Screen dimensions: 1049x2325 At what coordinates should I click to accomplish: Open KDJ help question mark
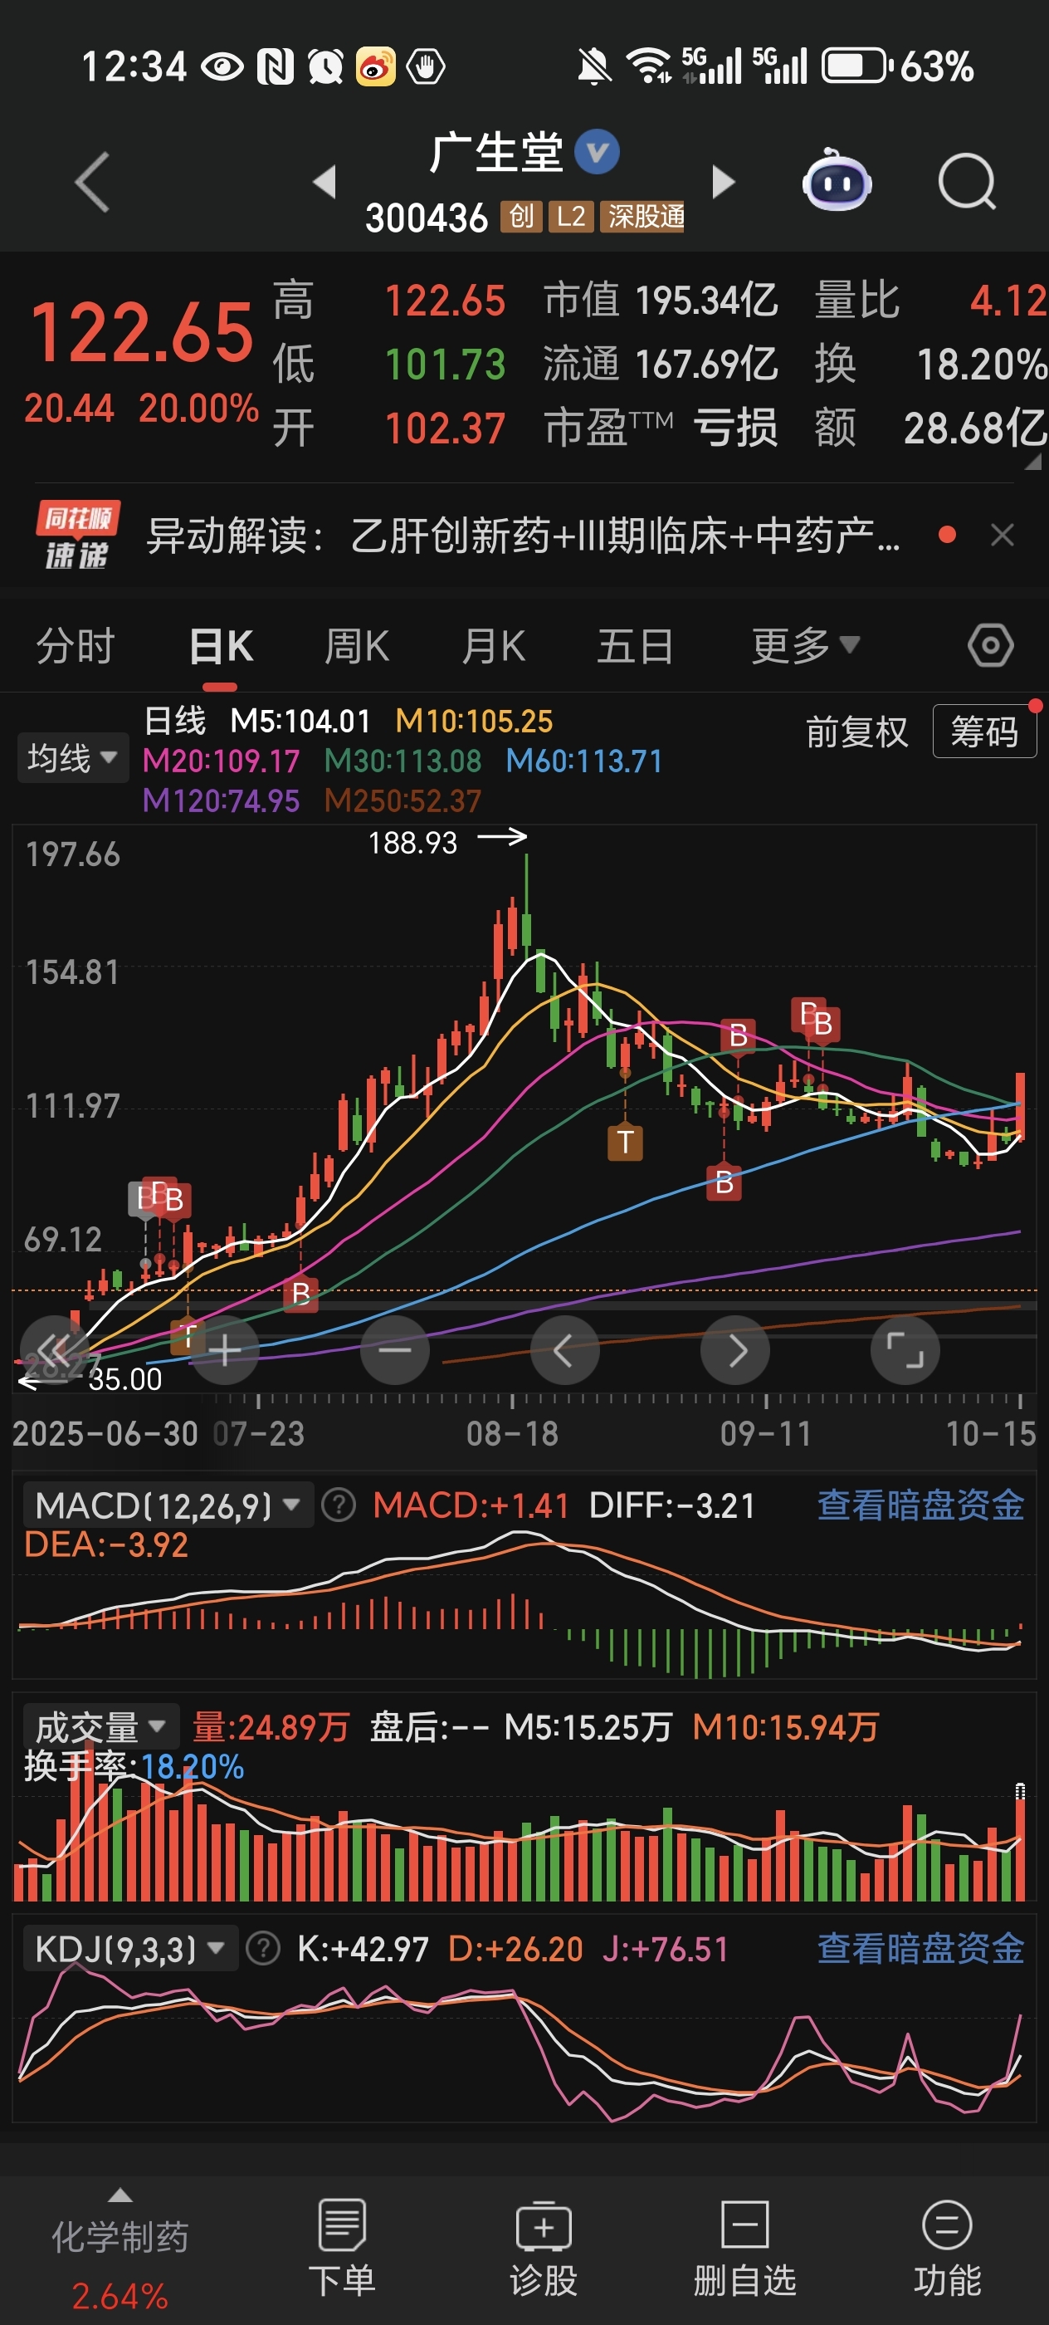point(263,1949)
